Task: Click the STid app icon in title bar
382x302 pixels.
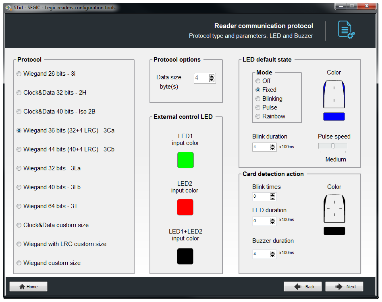Action: (x=8, y=8)
